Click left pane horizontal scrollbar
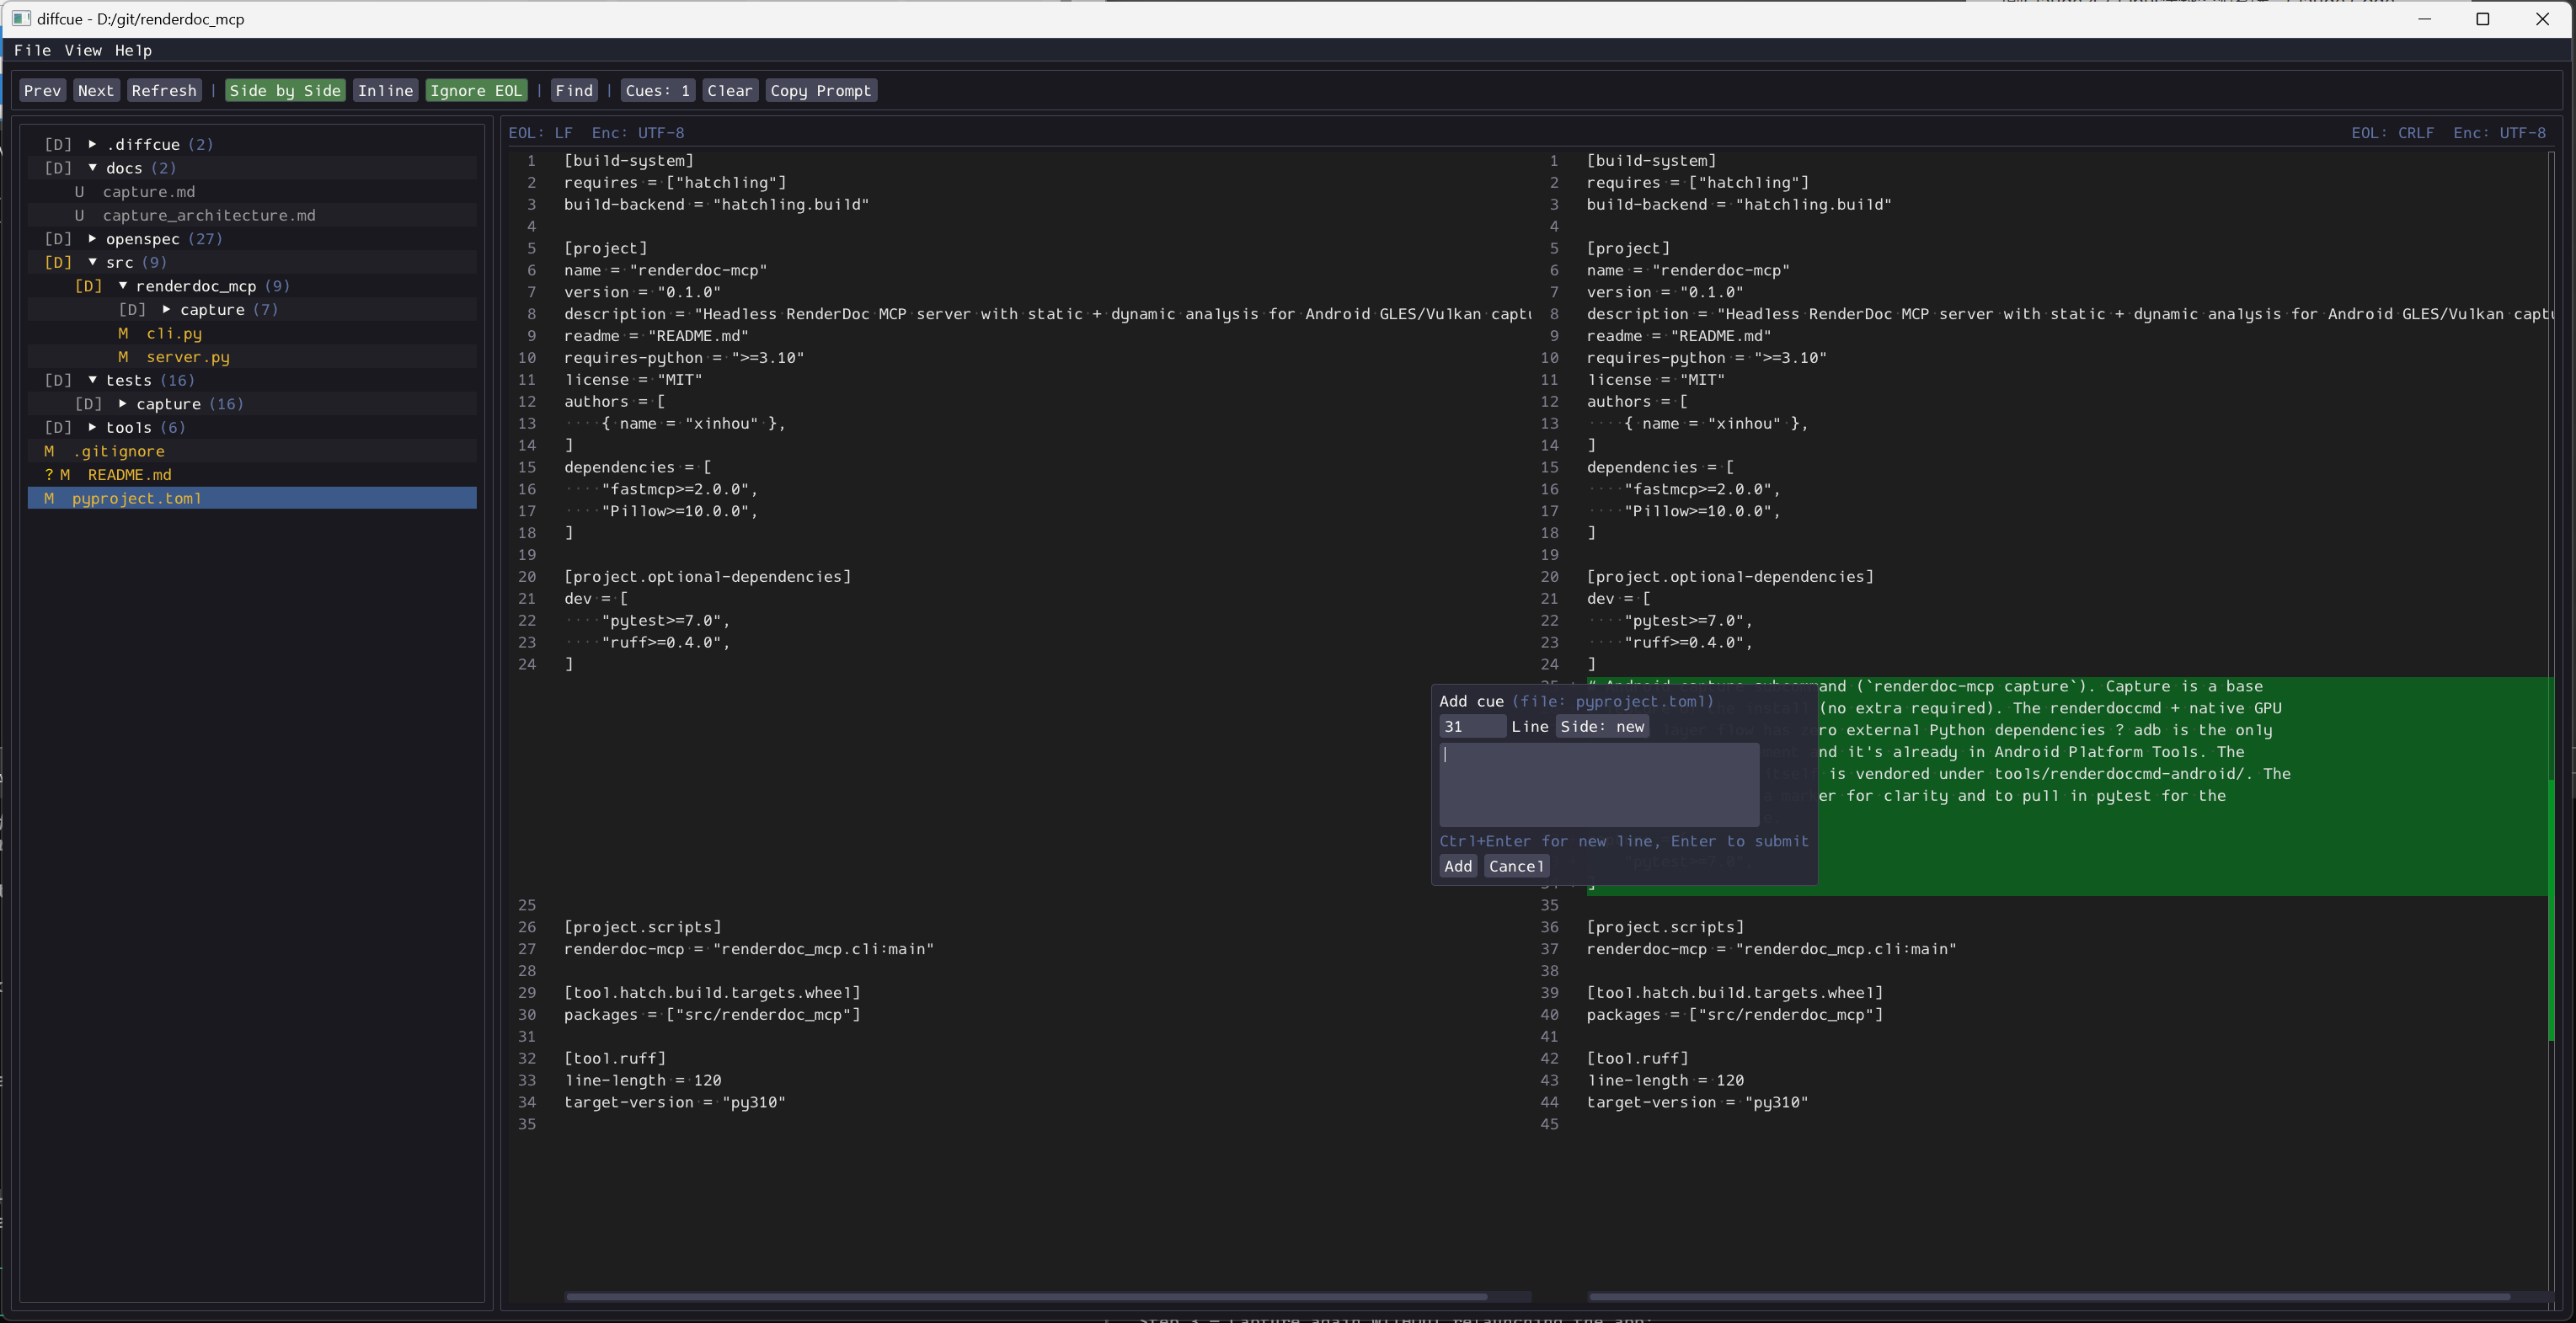This screenshot has height=1323, width=2576. [1026, 1297]
